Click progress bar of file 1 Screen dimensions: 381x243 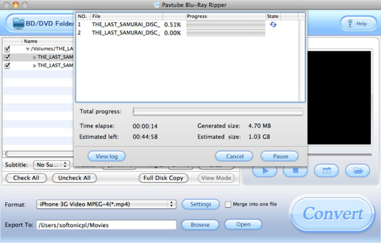click(x=226, y=25)
